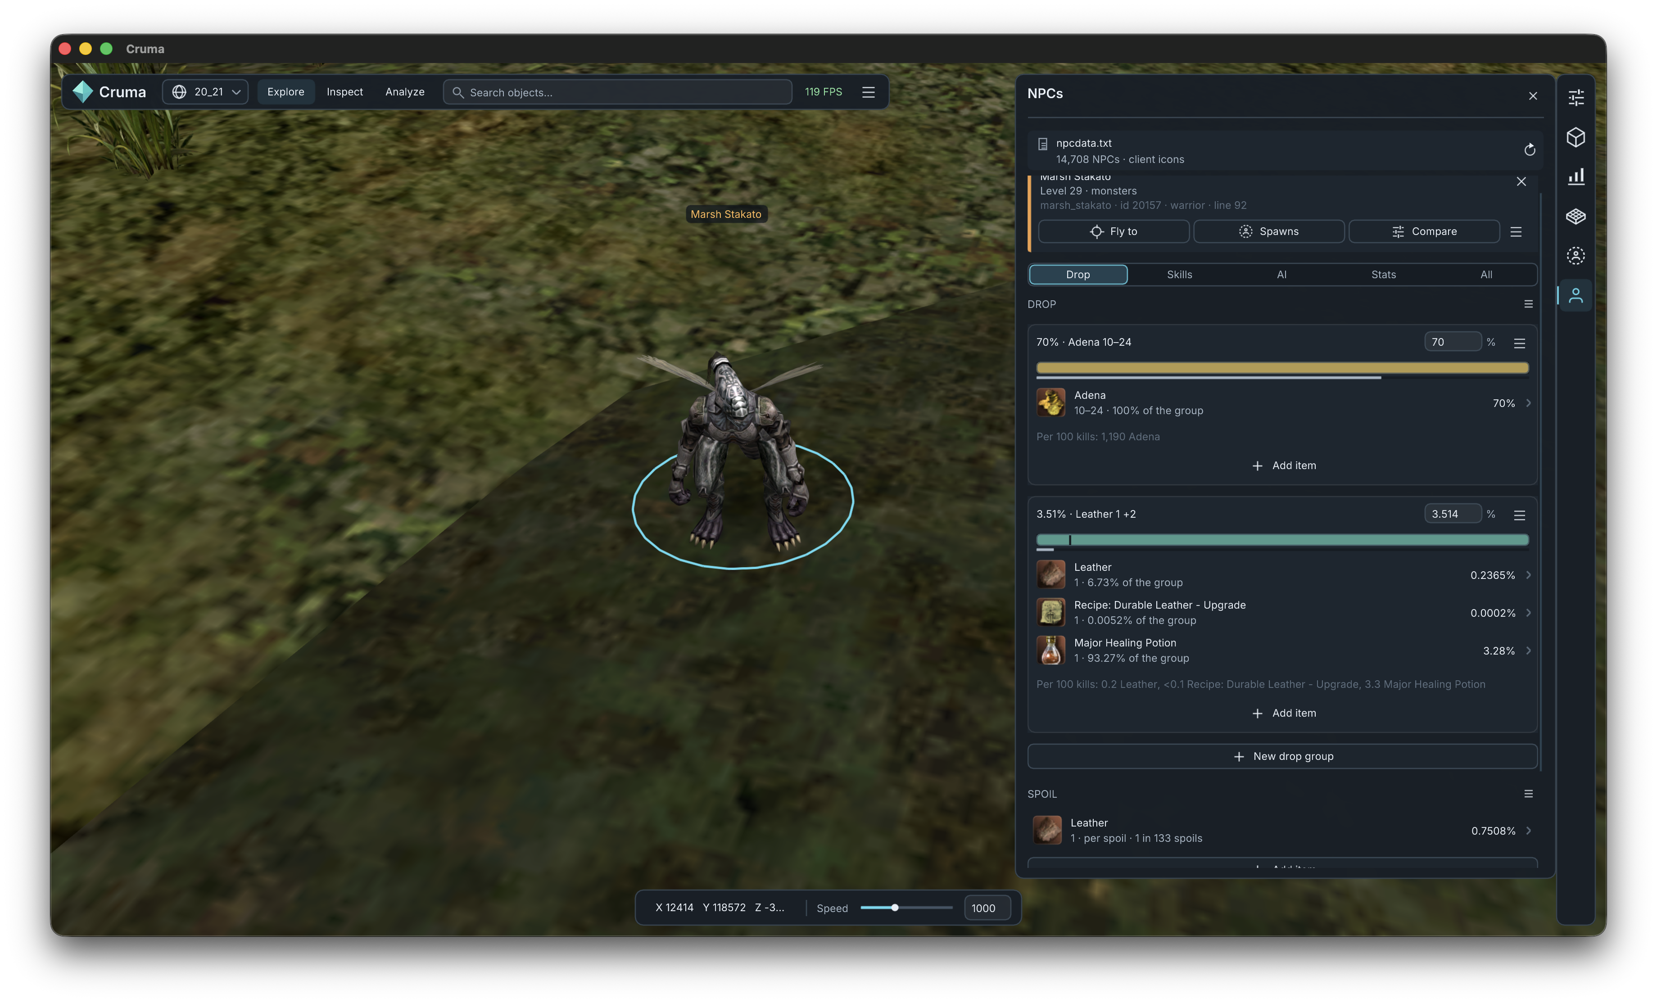Switch to Inspect mode
Screen dimensions: 1657x1003
pos(344,92)
